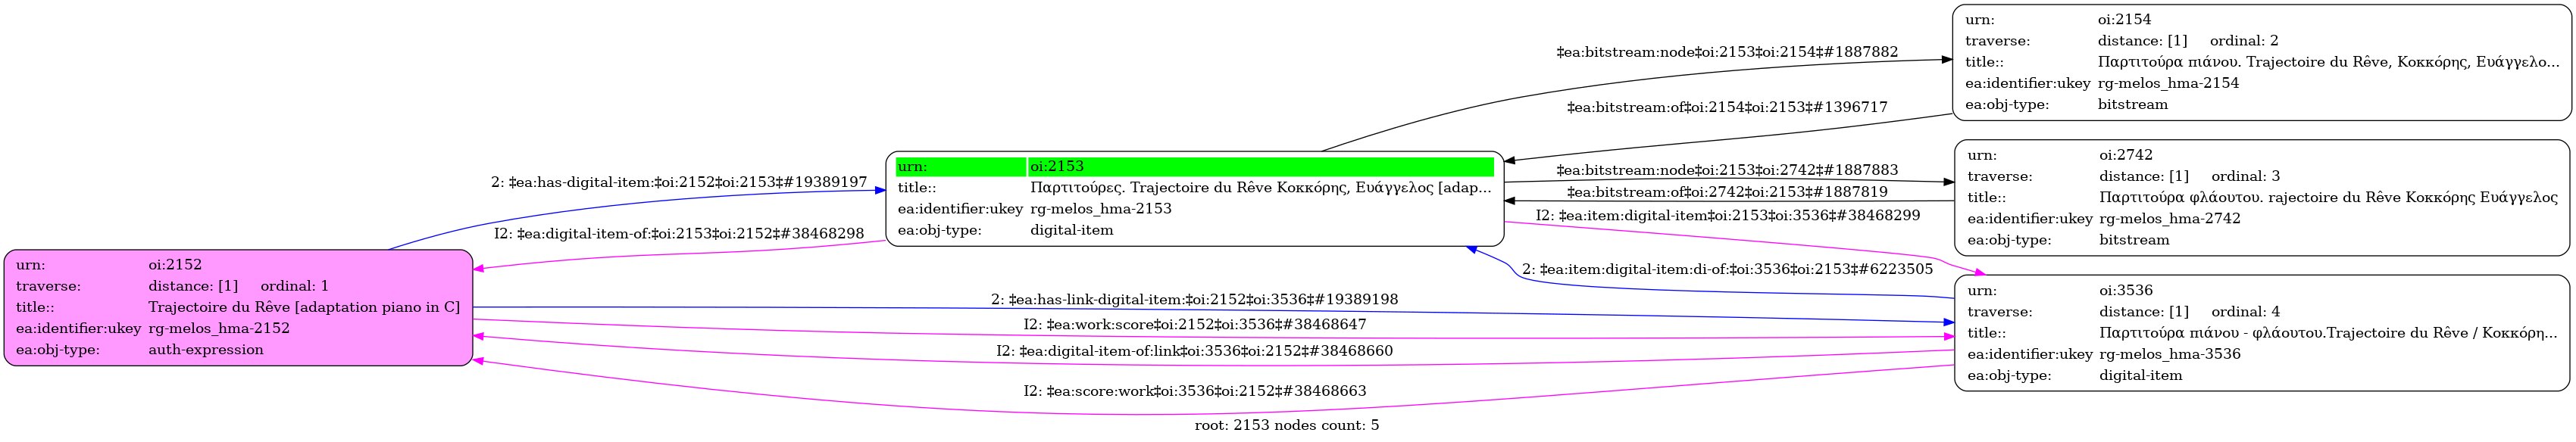Click the green highlighted urn oi:2153 value

(1056, 166)
